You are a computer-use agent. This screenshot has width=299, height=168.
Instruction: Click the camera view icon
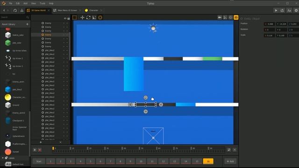pos(220,17)
